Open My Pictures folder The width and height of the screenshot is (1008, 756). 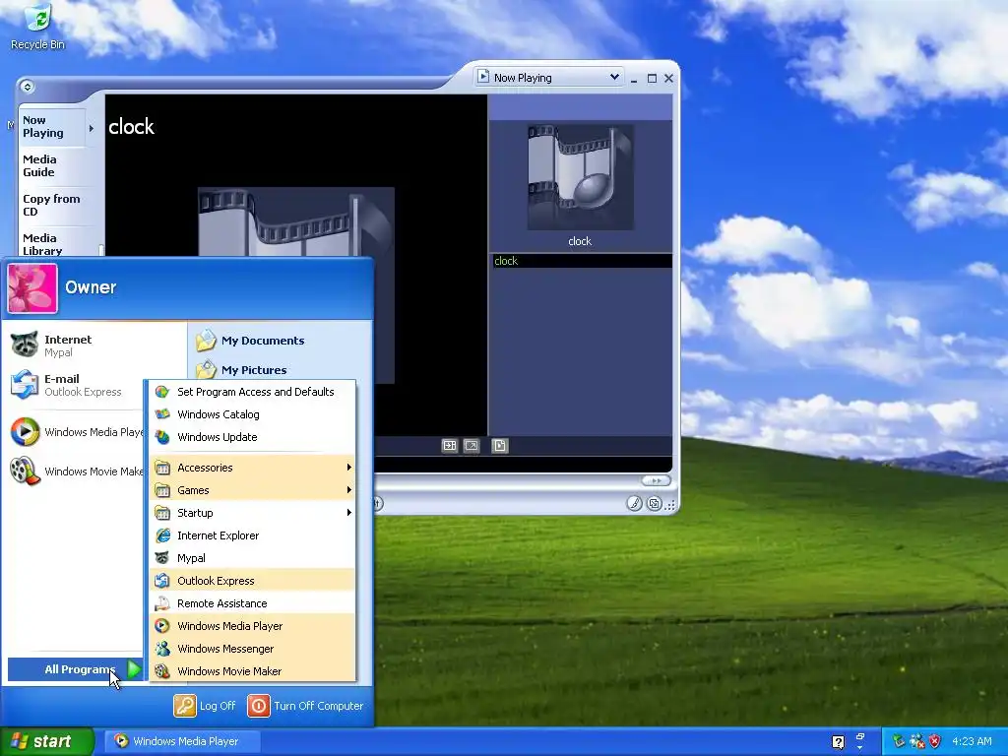(242, 370)
